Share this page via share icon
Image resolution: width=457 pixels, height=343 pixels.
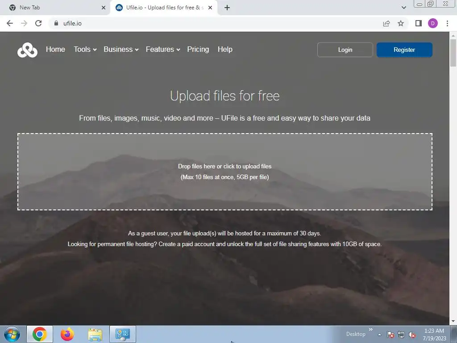click(x=386, y=23)
